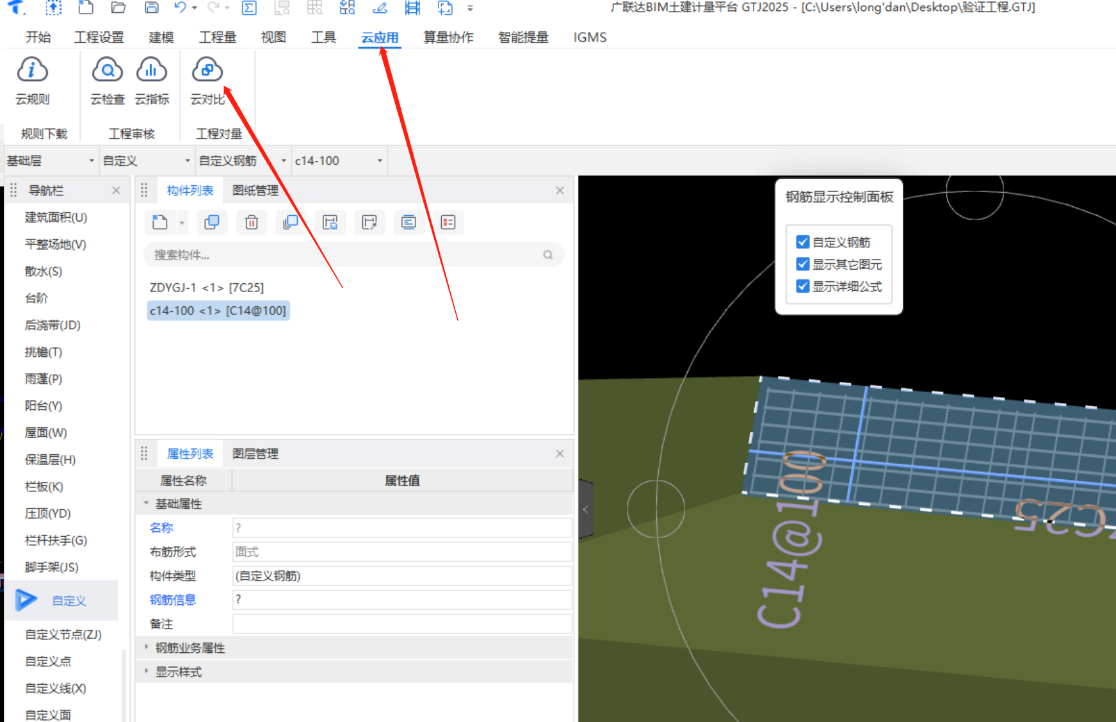Launch 云对比 cloud comparison
The width and height of the screenshot is (1116, 722).
[x=207, y=81]
